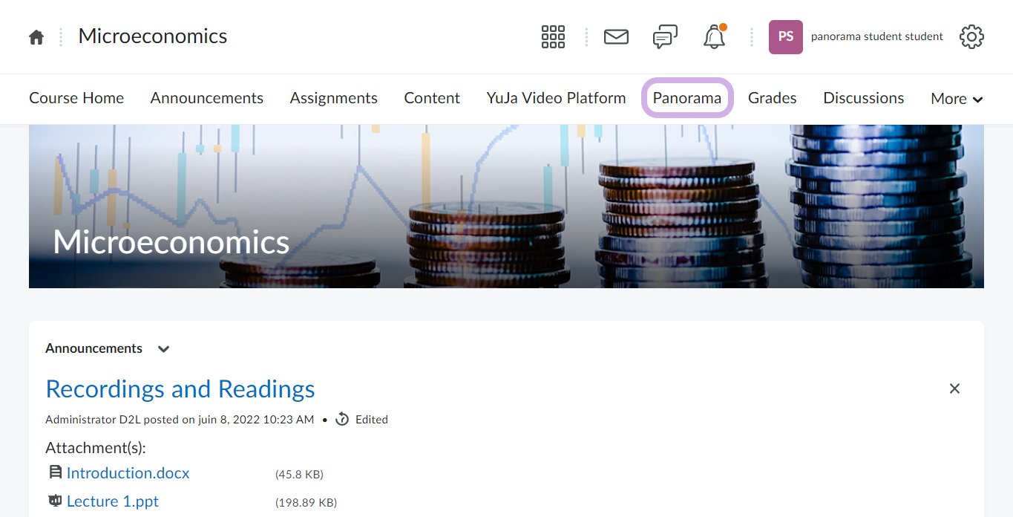Open the Content tab
This screenshot has height=517, width=1013.
click(432, 98)
